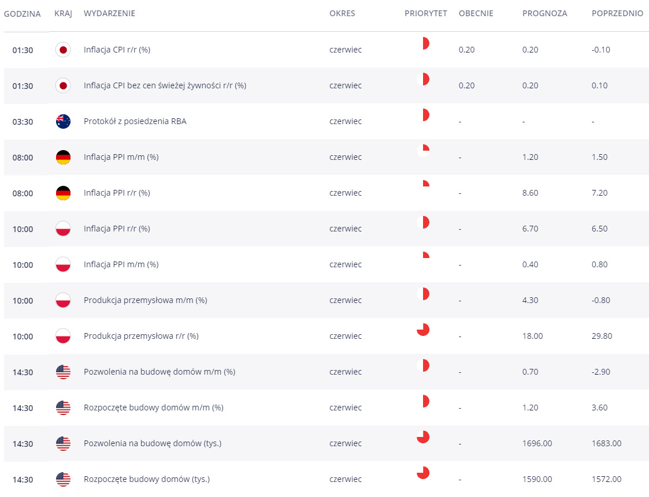Click US flag for Pozwolenia na budowę m/m
This screenshot has height=497, width=649.
click(x=63, y=372)
